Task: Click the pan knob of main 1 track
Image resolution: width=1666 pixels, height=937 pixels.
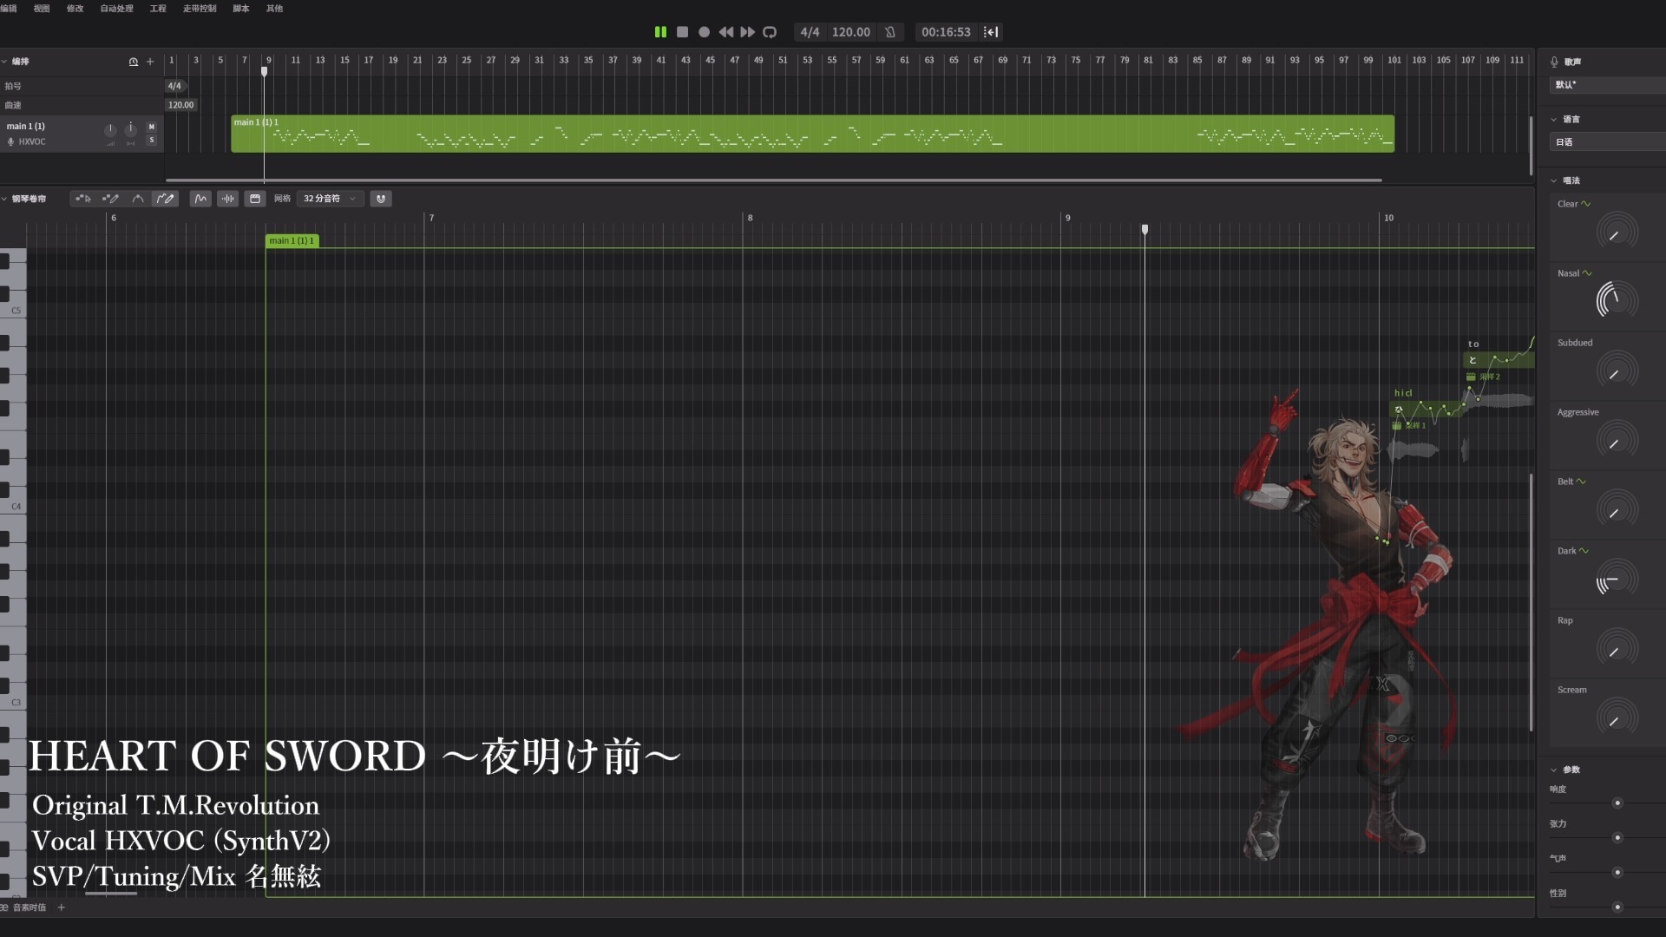Action: (x=131, y=129)
